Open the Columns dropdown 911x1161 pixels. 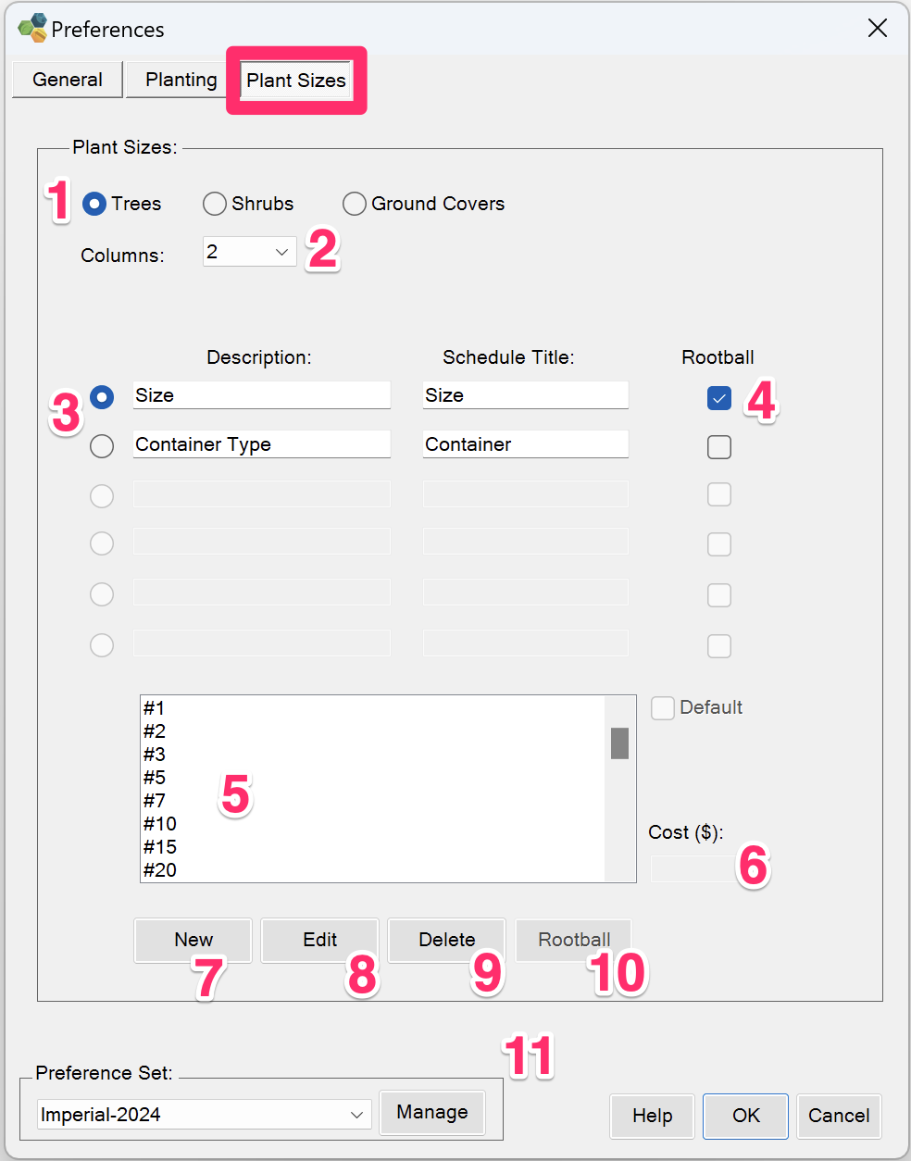click(x=250, y=252)
